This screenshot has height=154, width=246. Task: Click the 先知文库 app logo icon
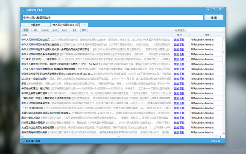tap(24, 10)
